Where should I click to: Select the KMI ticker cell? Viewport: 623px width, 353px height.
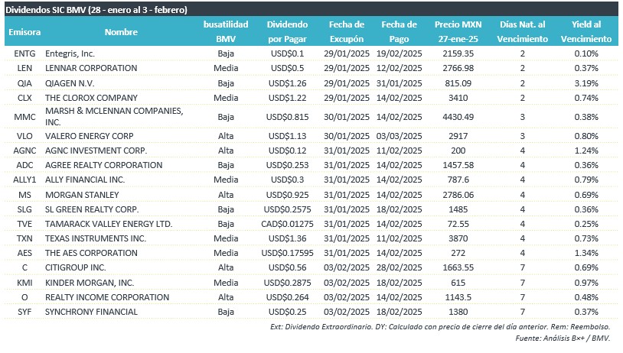[24, 283]
